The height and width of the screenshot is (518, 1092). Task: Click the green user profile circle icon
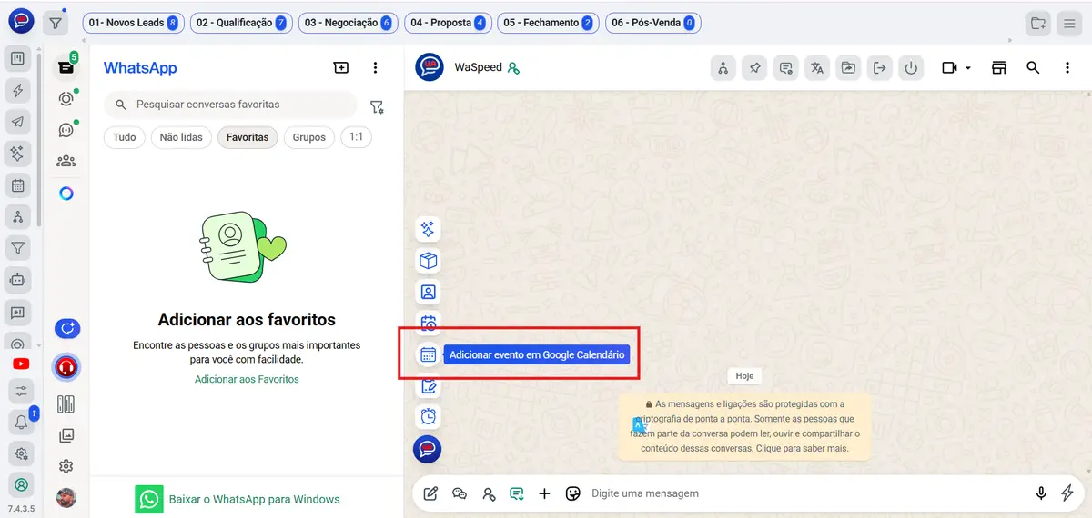(20, 483)
